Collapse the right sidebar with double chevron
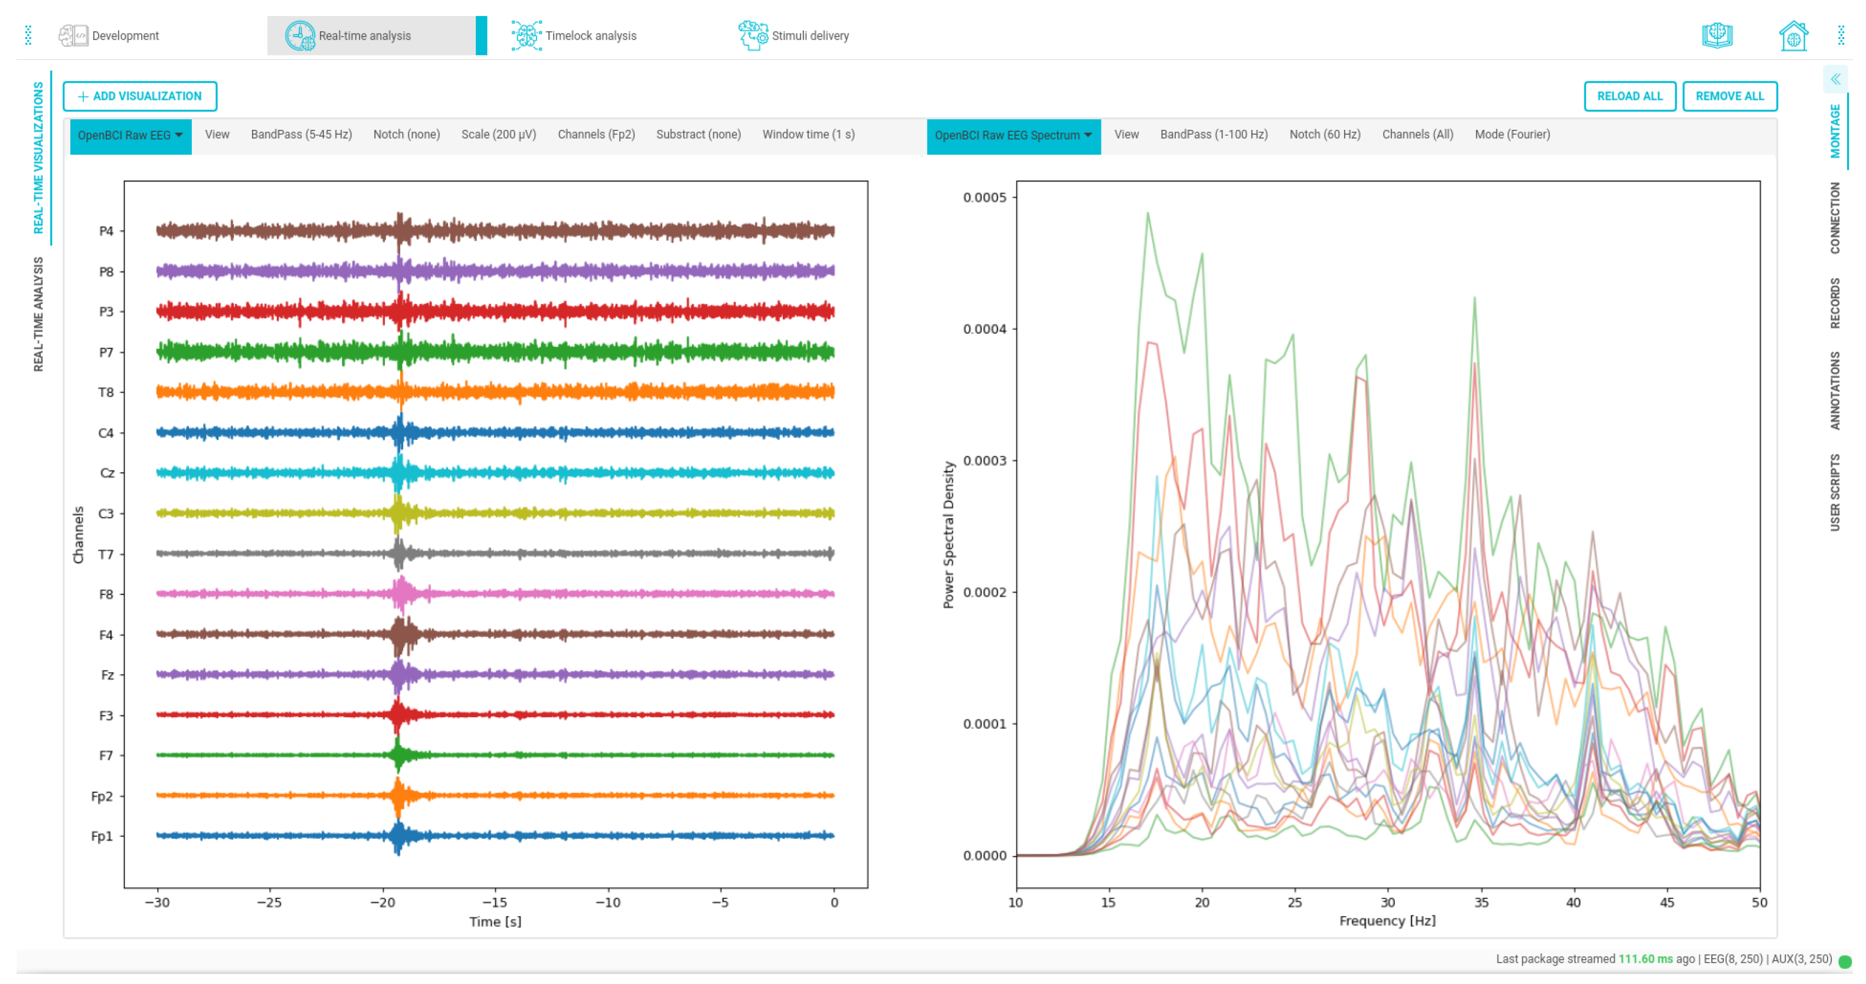The image size is (1866, 984). (x=1835, y=80)
